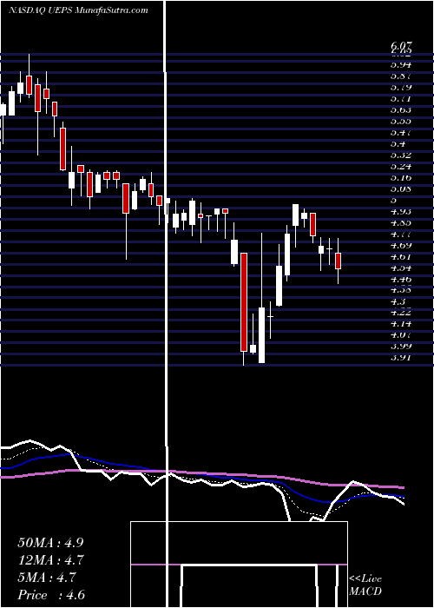434x608 pixels.
Task: Select the 4.3 price axis label
Action: click(398, 301)
